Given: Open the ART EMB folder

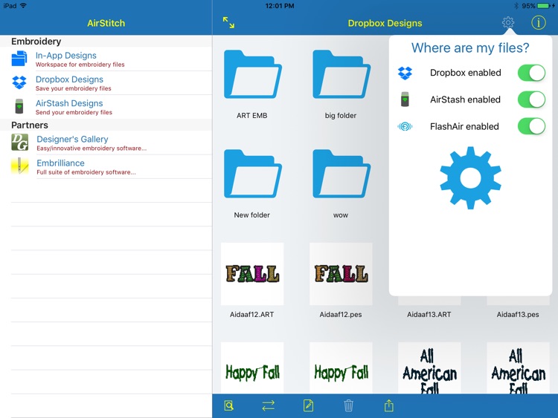Looking at the screenshot, I should click(252, 74).
